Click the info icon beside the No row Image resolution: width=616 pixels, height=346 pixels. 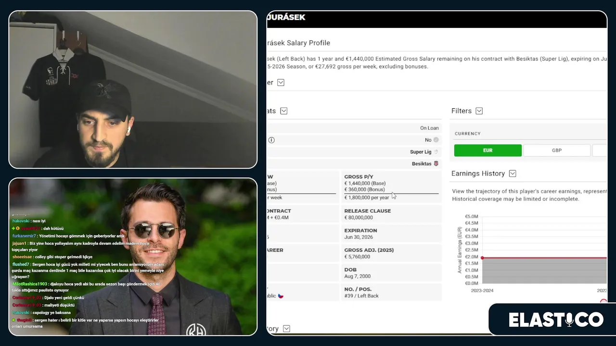pos(271,140)
